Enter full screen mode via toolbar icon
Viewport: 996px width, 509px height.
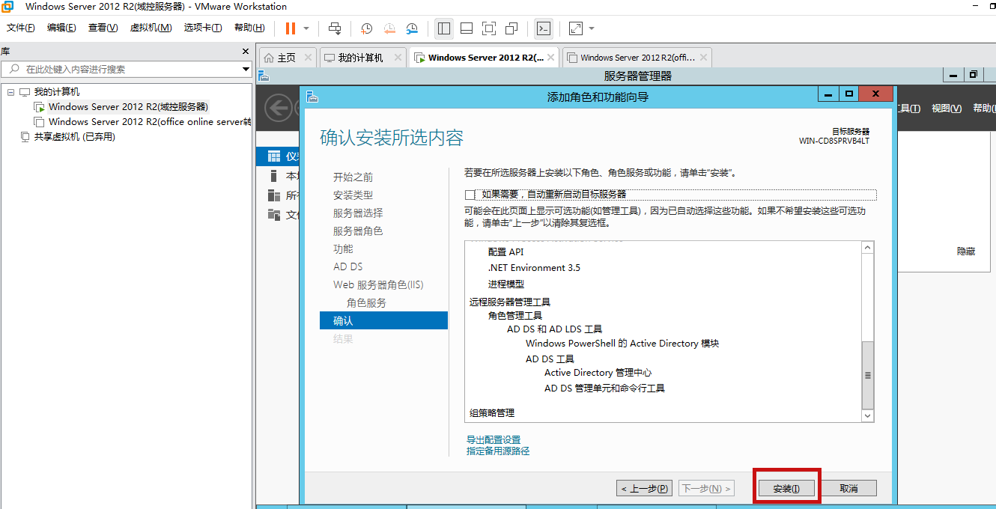[x=489, y=28]
